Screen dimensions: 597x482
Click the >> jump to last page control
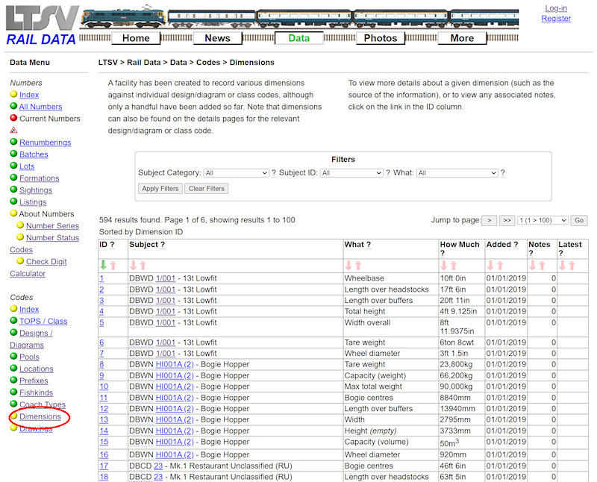[x=507, y=220]
